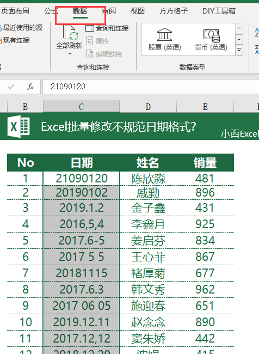Viewport: 259px width, 354px height.
Task: Click name cell 陈欣淼
Action: pyautogui.click(x=148, y=178)
